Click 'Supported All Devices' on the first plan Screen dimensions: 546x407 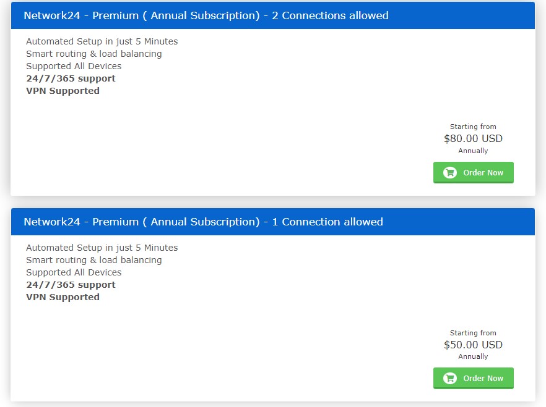coord(74,66)
